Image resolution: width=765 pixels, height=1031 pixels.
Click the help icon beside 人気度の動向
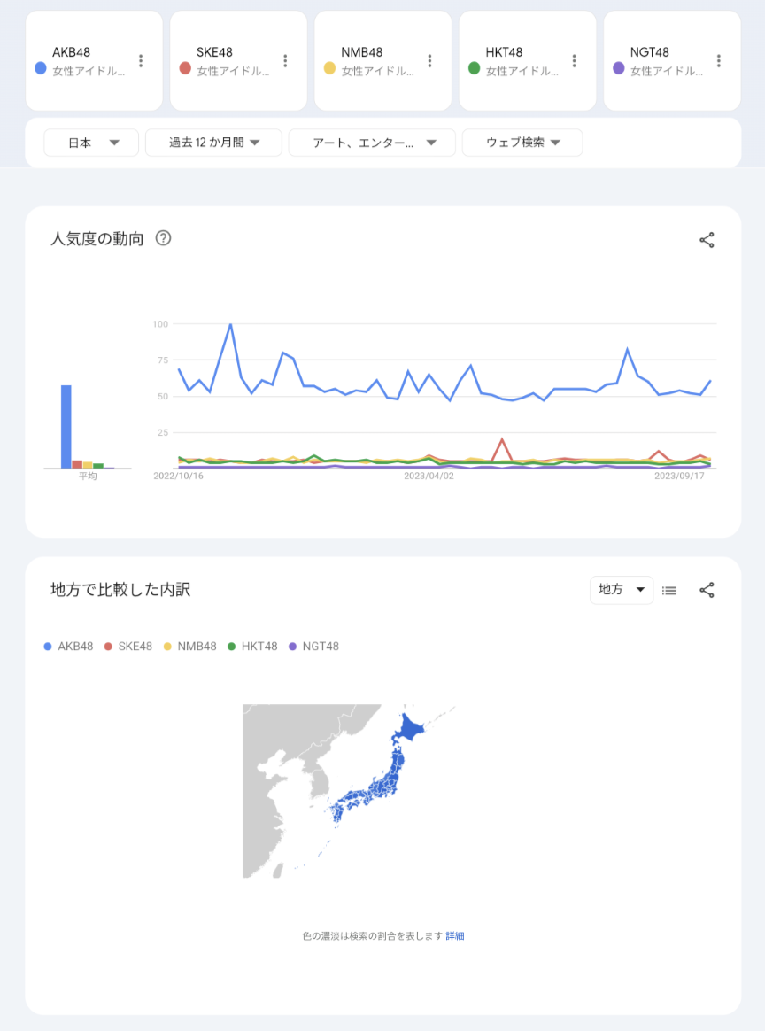163,238
